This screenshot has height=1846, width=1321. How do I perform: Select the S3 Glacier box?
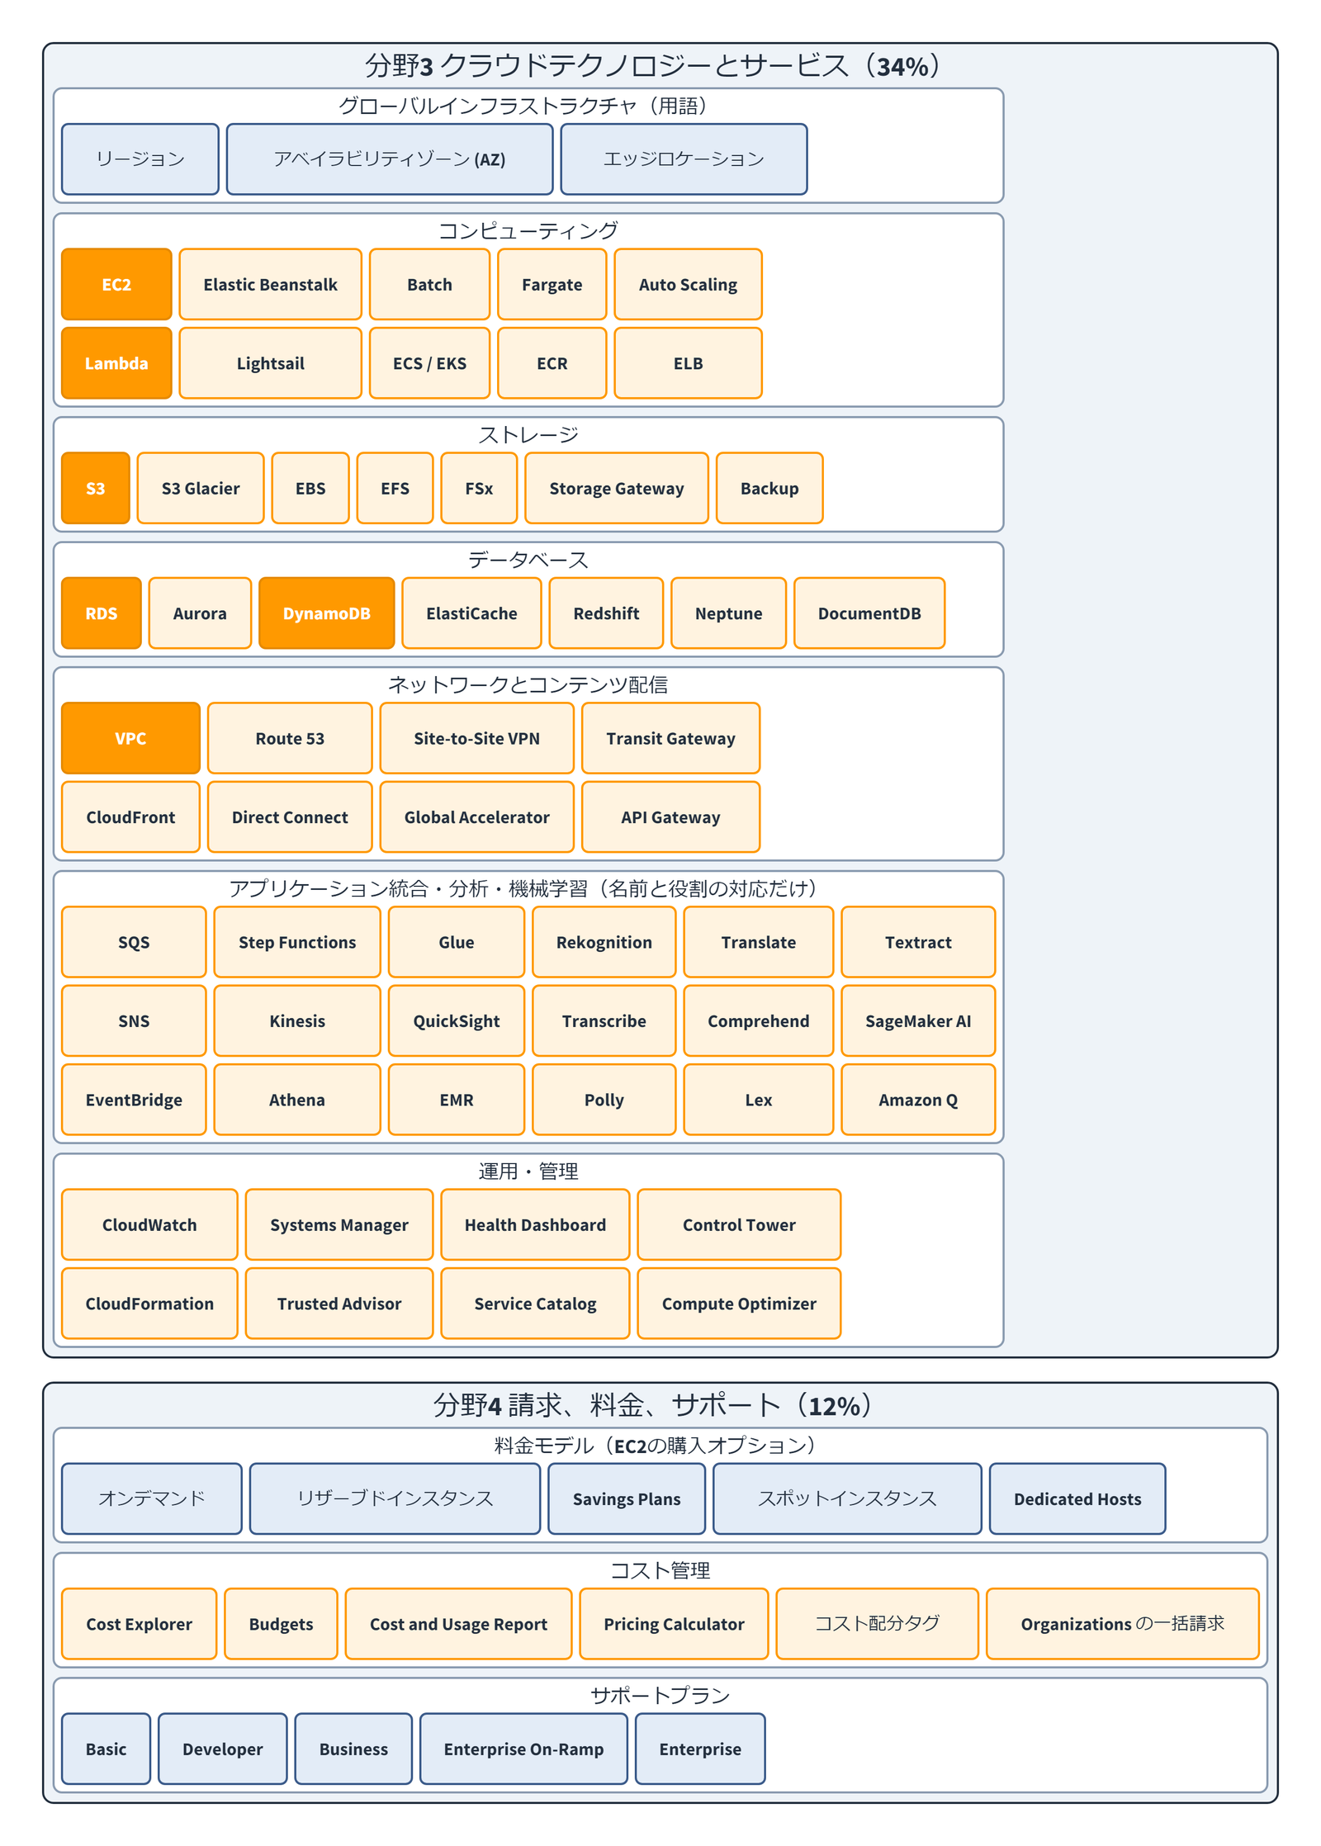[x=201, y=488]
